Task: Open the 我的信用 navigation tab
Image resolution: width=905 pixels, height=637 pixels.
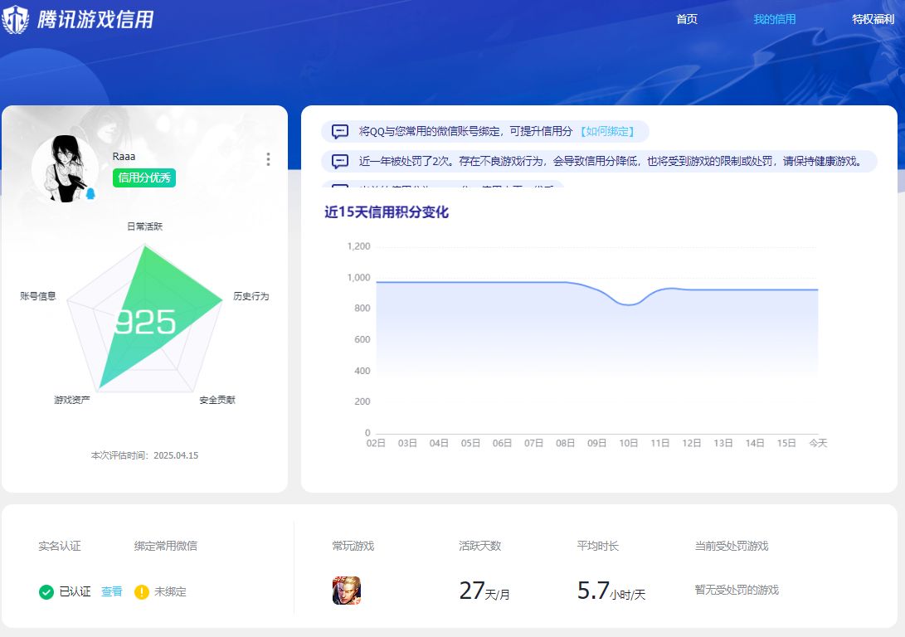Action: (775, 19)
